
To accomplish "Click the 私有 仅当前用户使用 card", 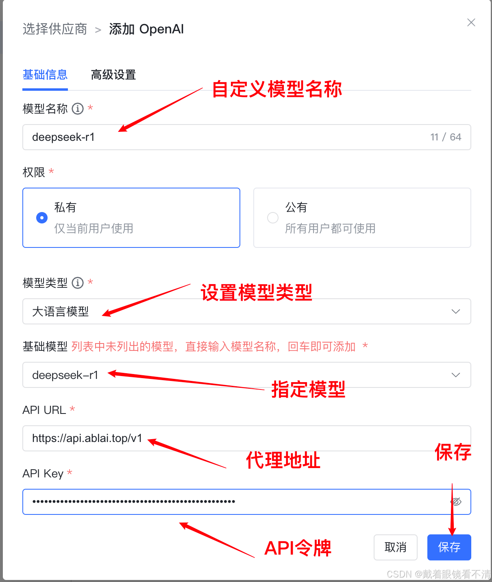I will (131, 218).
